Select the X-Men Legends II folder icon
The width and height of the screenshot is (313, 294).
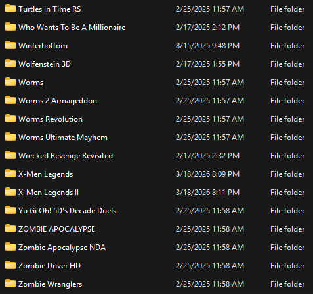coord(10,192)
